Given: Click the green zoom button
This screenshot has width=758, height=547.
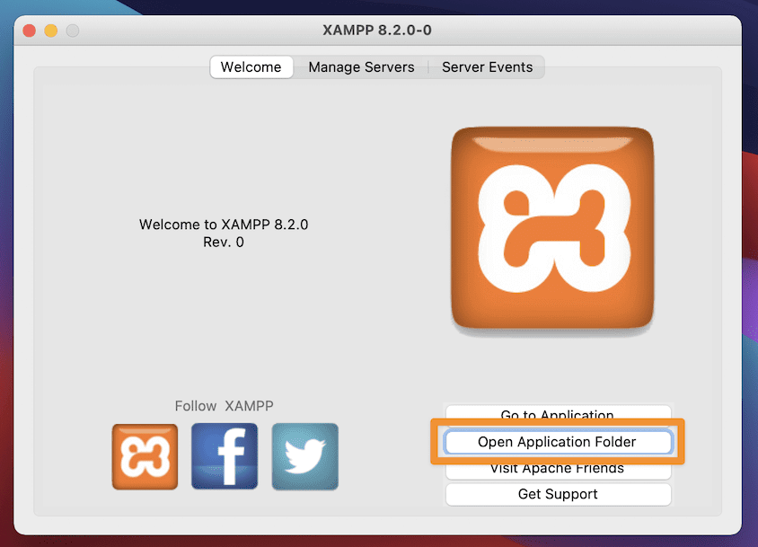Looking at the screenshot, I should pyautogui.click(x=71, y=30).
